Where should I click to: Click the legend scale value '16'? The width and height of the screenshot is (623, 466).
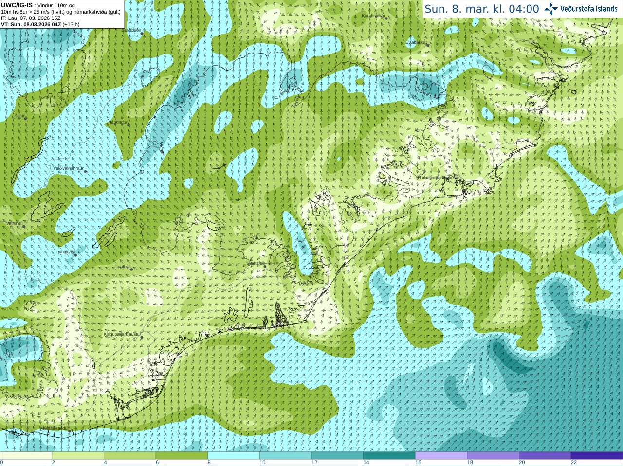point(418,463)
